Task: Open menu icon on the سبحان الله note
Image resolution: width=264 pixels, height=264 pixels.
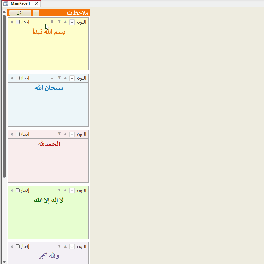Action: [x=52, y=78]
